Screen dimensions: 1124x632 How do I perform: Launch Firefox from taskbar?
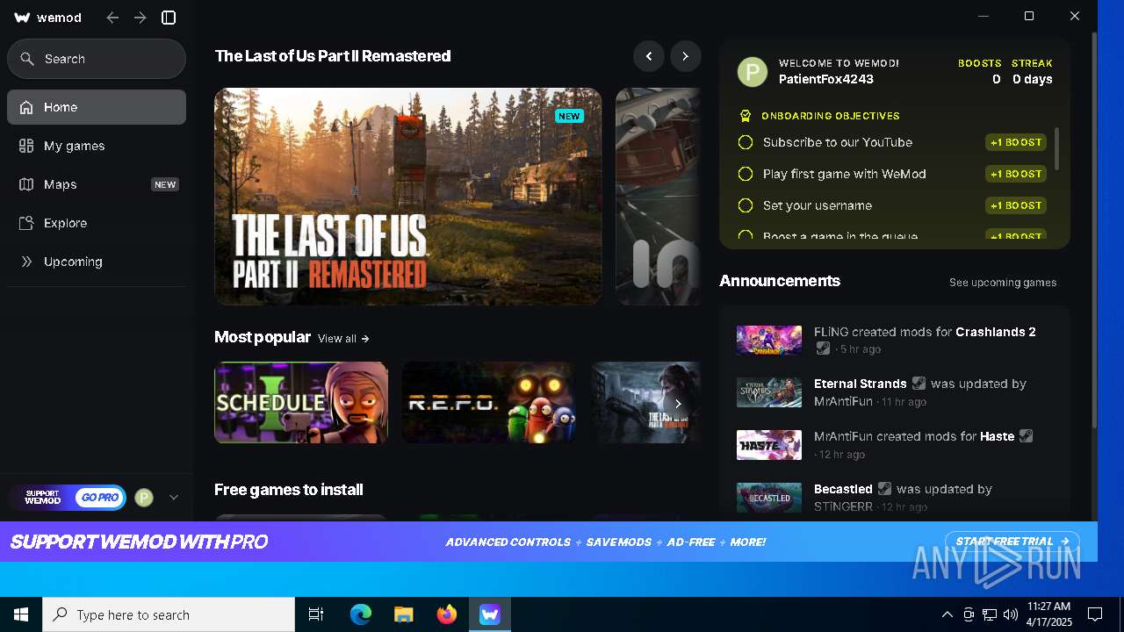pos(447,614)
